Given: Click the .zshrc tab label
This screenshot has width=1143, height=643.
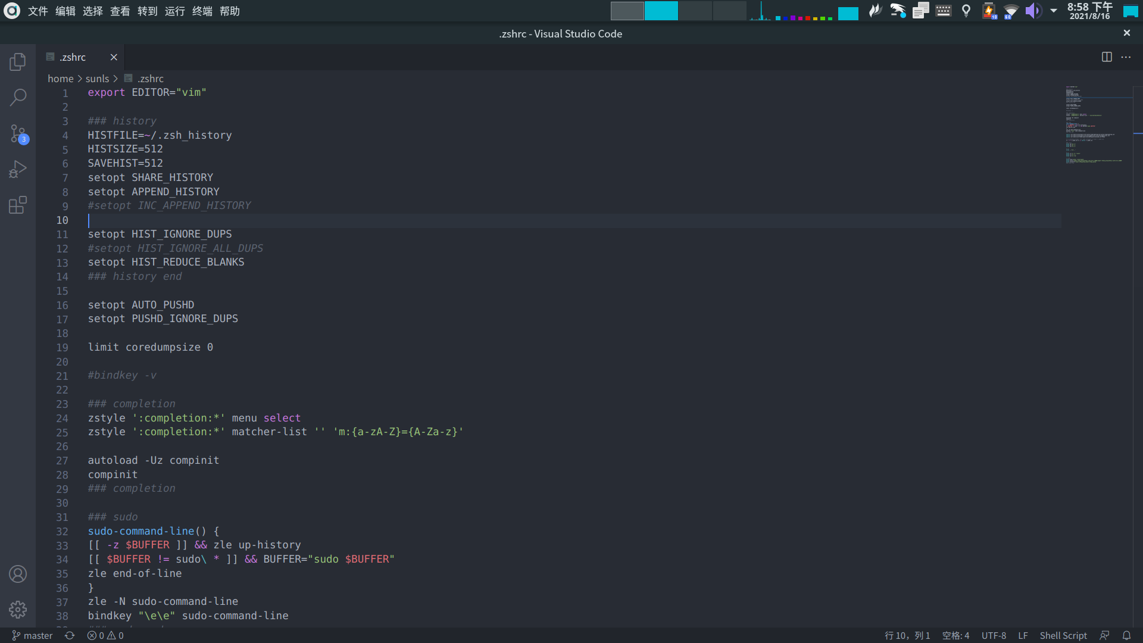Looking at the screenshot, I should 72,57.
